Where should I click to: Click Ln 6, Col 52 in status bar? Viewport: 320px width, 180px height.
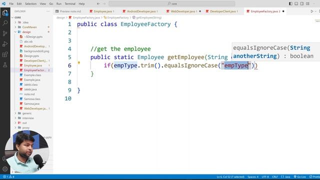(x=230, y=176)
